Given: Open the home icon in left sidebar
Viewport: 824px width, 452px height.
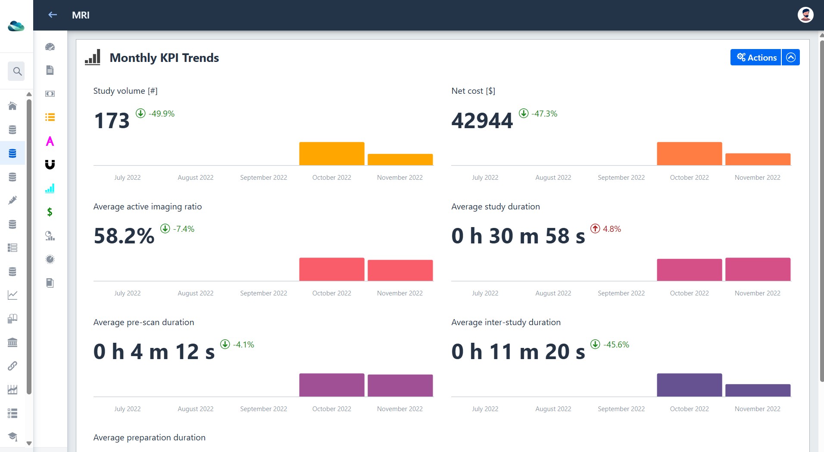Looking at the screenshot, I should [x=12, y=106].
